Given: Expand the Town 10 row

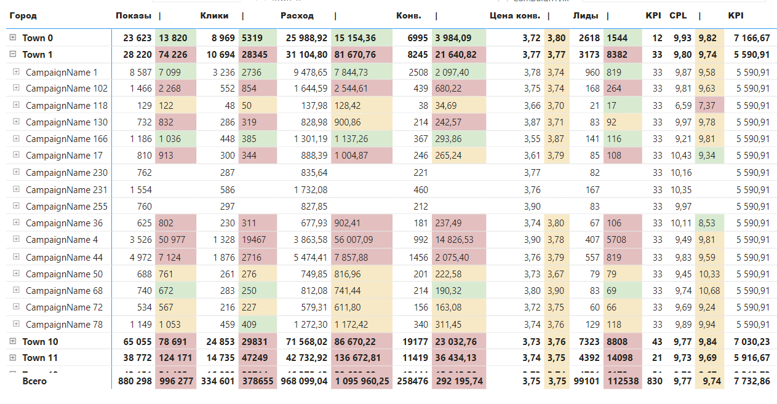Looking at the screenshot, I should coord(13,341).
